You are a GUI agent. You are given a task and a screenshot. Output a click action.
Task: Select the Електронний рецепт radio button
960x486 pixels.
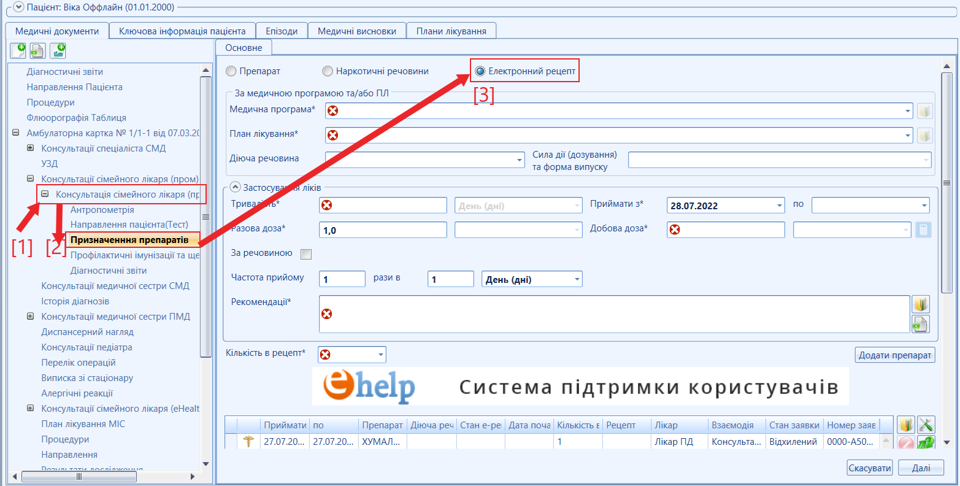click(x=480, y=71)
